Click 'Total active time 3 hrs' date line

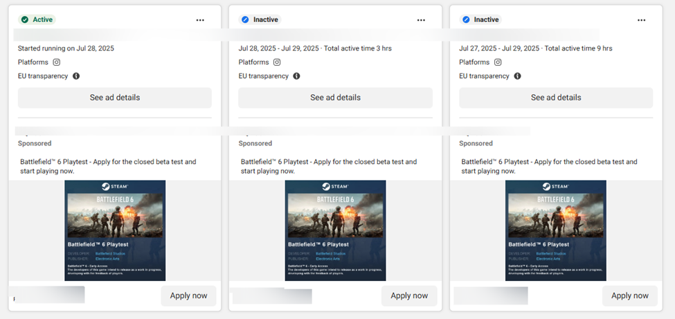tap(315, 48)
